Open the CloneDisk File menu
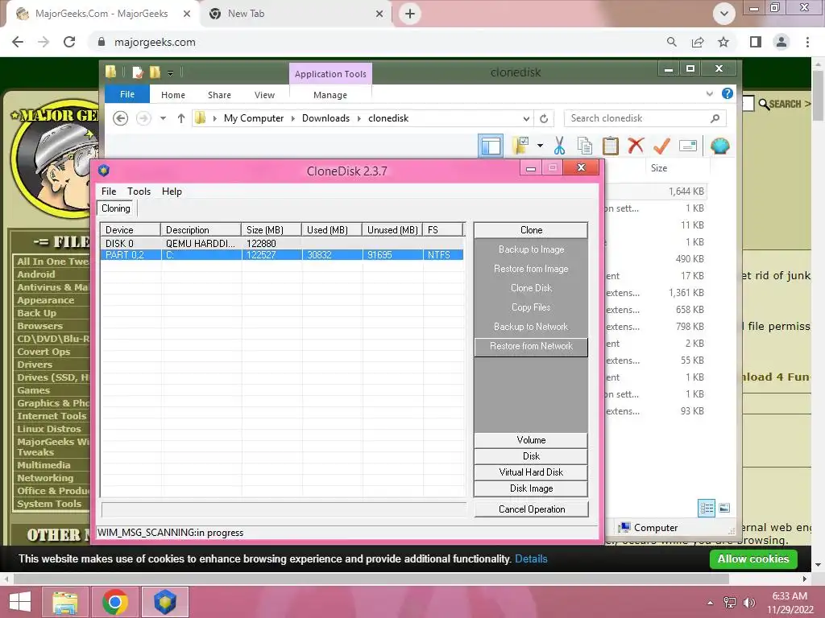This screenshot has height=618, width=825. (x=109, y=192)
